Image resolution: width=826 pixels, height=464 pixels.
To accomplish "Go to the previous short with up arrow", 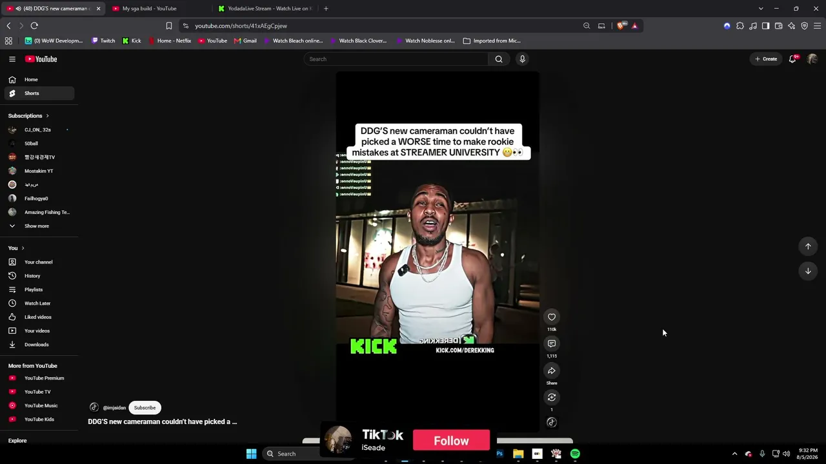I will pyautogui.click(x=808, y=246).
